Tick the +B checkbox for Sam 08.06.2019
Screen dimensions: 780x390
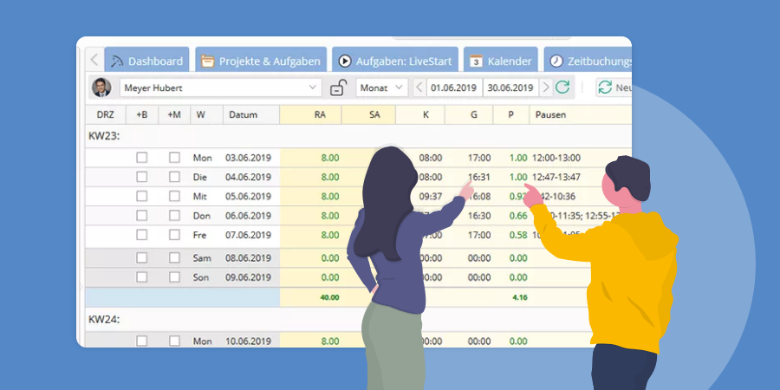[142, 257]
